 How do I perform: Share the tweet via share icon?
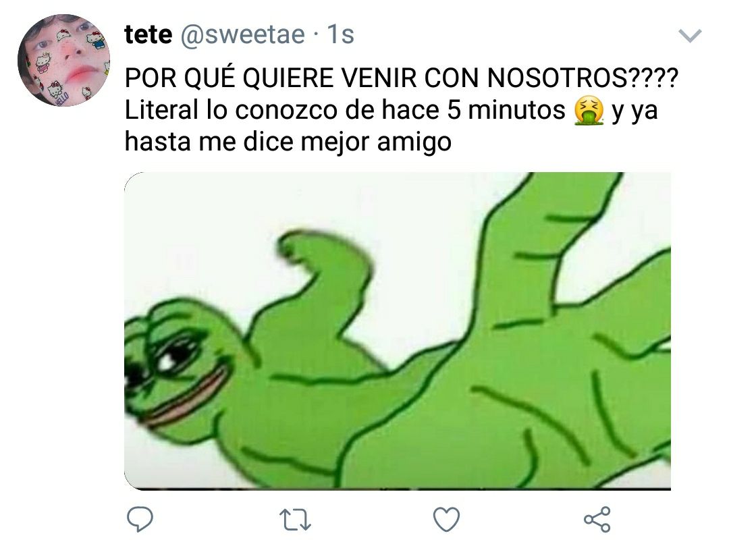(597, 519)
